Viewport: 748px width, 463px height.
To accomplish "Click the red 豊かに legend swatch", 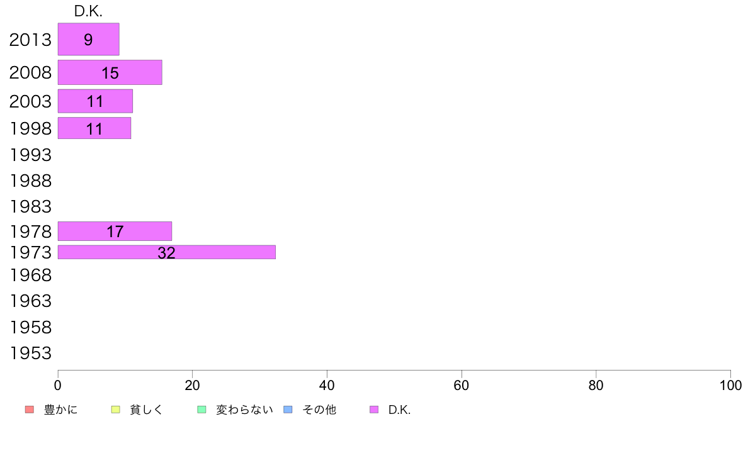I will click(x=30, y=410).
